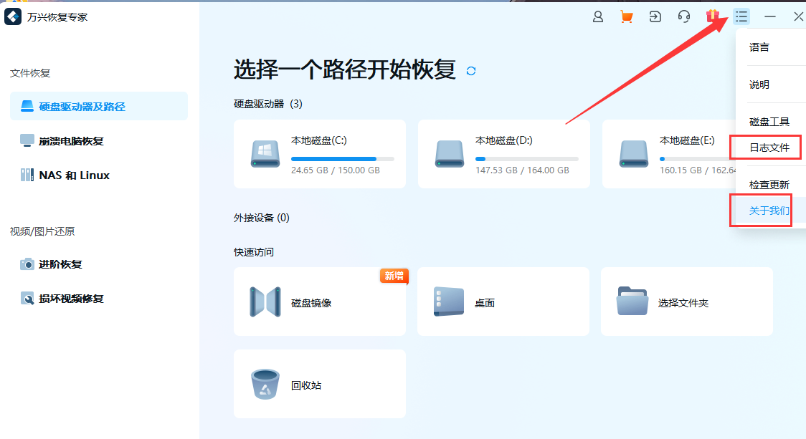Click the red gift box icon
The image size is (806, 439).
click(x=712, y=16)
